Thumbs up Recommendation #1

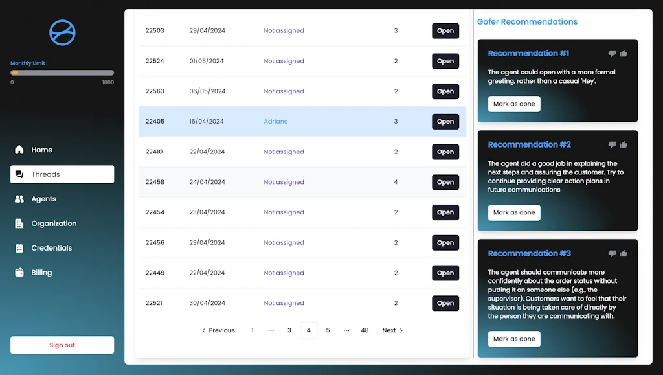(x=624, y=53)
